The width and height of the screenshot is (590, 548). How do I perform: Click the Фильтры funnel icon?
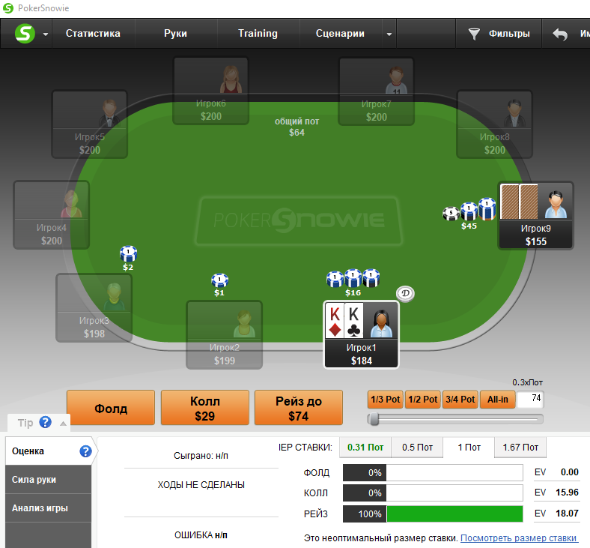(474, 34)
